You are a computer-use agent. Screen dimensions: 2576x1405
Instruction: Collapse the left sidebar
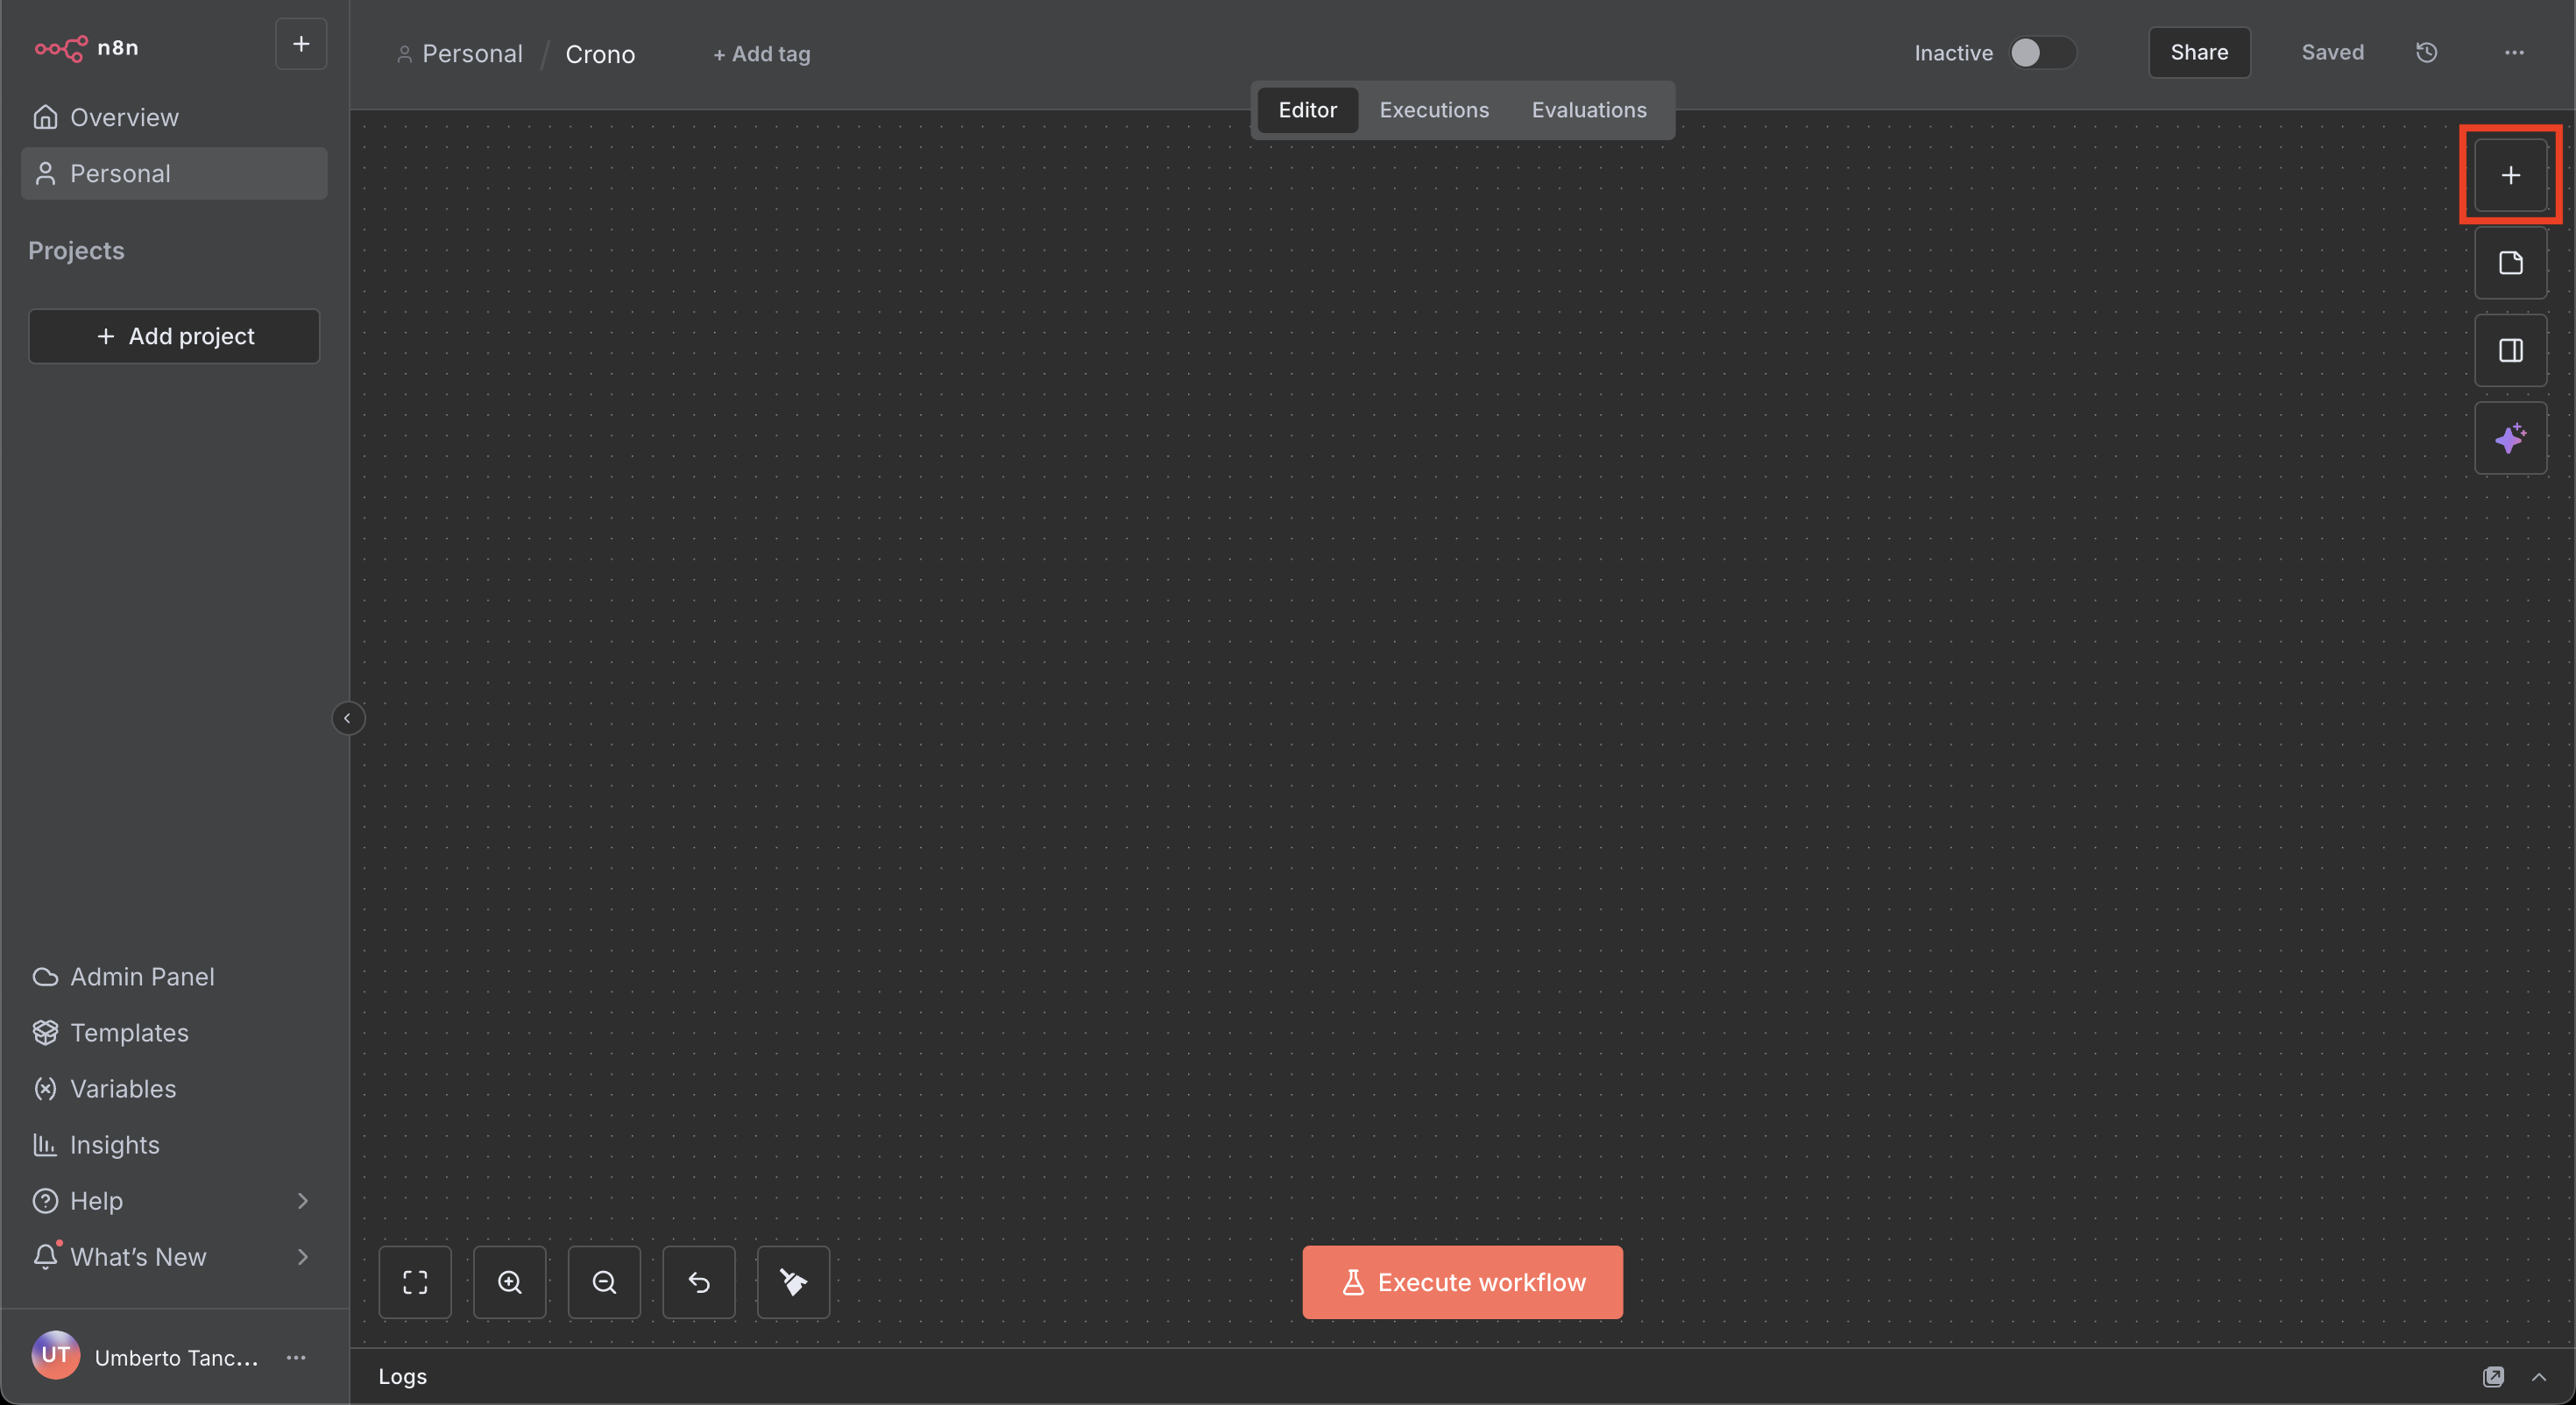coord(347,718)
